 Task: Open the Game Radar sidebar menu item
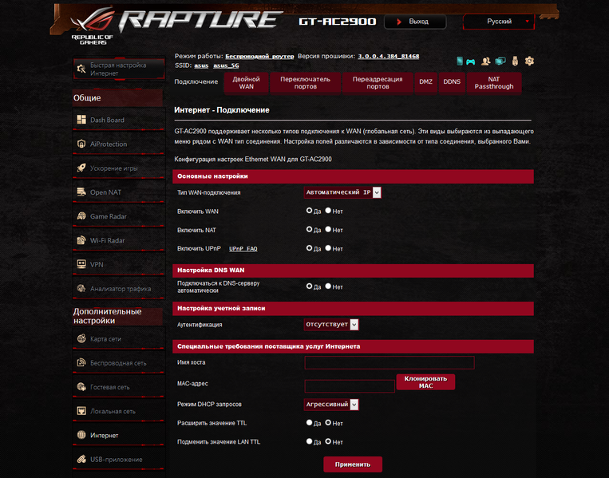click(x=118, y=216)
